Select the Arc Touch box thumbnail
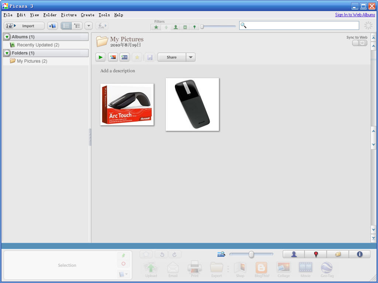The height and width of the screenshot is (283, 378). tap(127, 104)
